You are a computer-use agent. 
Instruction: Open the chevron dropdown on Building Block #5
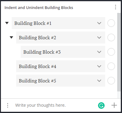(99, 81)
